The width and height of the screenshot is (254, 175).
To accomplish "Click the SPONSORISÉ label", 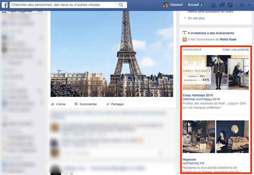I will click(192, 50).
